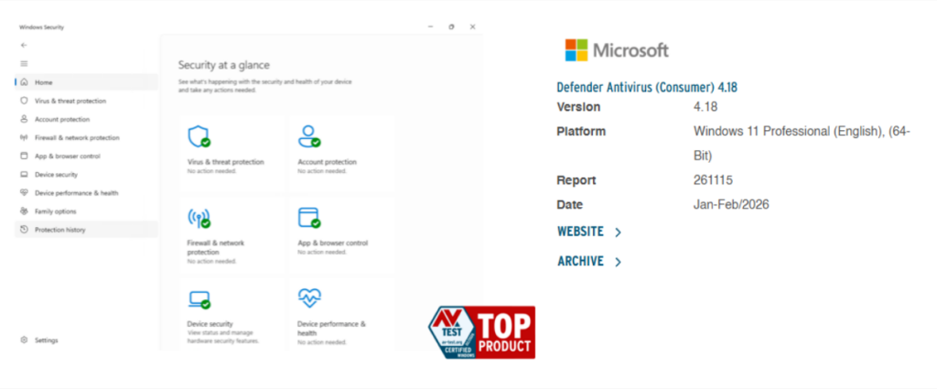Click View status and manage hardware security text
This screenshot has width=937, height=389.
tap(223, 337)
